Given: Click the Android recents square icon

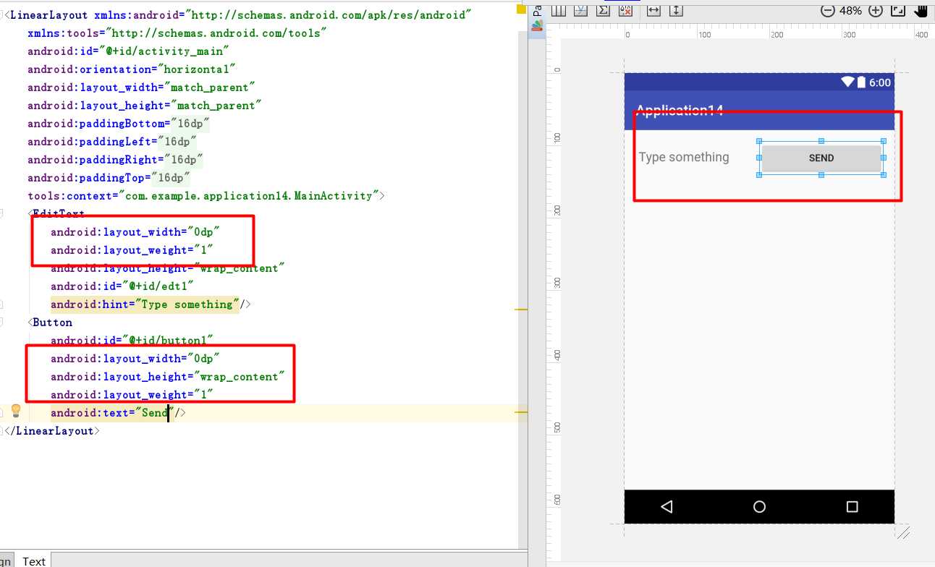Looking at the screenshot, I should (852, 507).
